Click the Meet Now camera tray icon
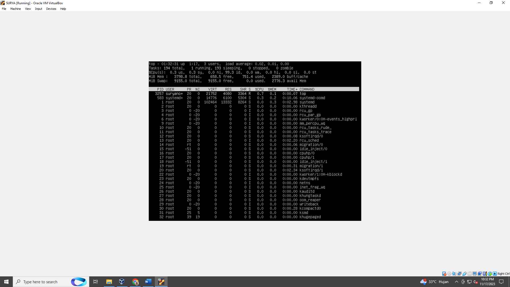 point(463,282)
